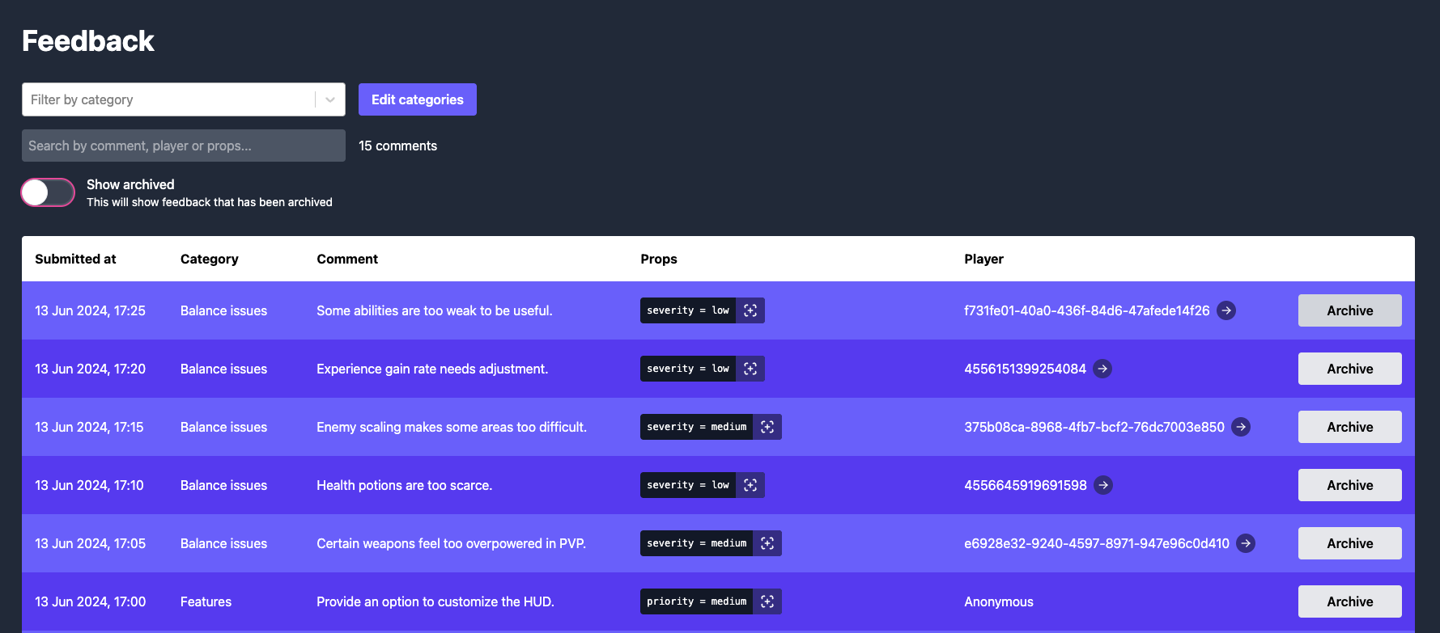Expand category filter using chevron arrow

[x=330, y=99]
